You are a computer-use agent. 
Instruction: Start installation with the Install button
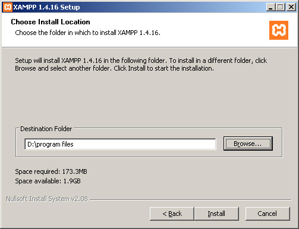point(216,214)
